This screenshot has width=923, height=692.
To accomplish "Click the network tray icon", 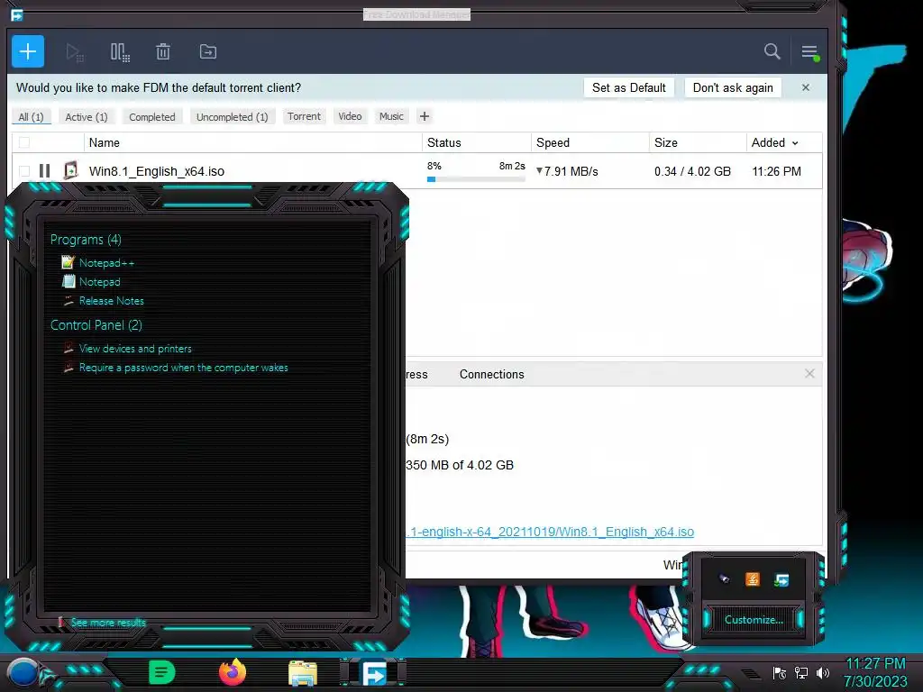I will 800,672.
